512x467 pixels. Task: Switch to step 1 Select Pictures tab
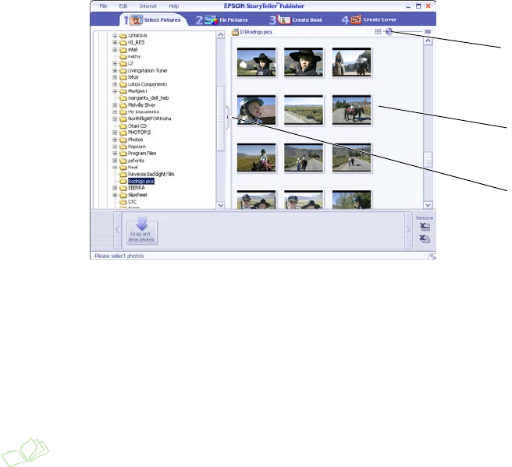(152, 20)
